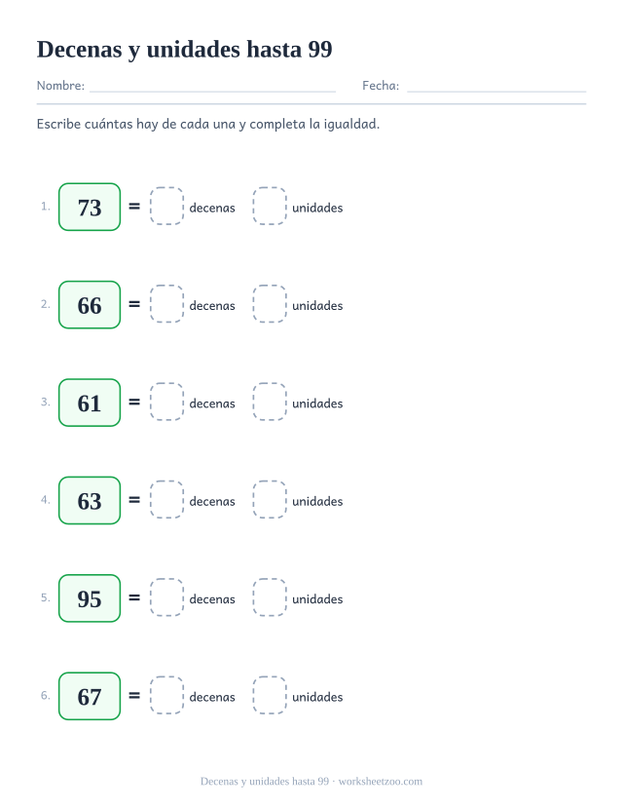Select the decenas box for 66
623x808 pixels.
(x=166, y=304)
